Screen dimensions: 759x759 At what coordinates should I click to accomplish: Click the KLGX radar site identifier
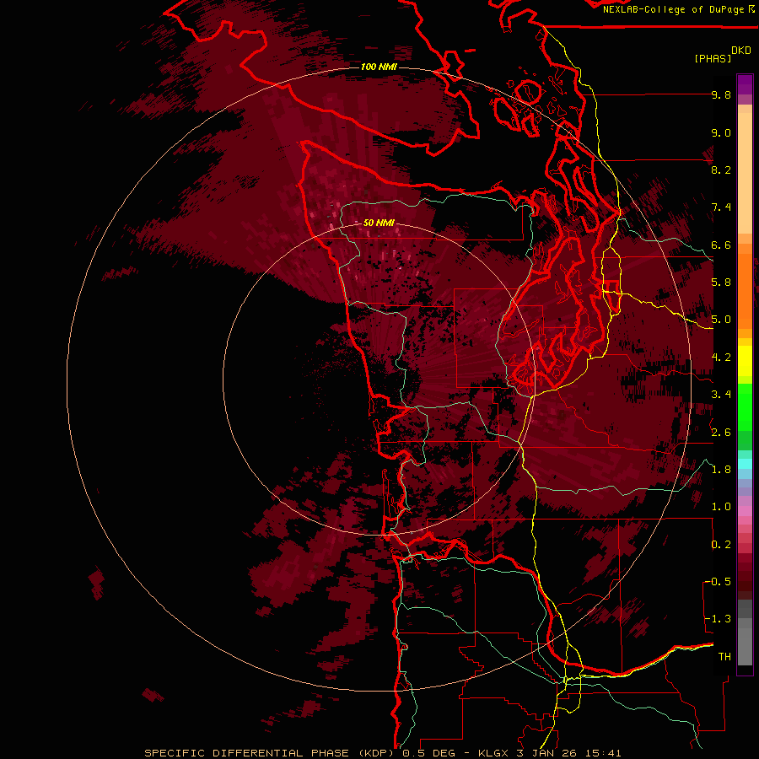click(x=493, y=753)
